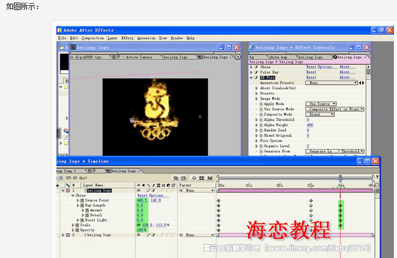Click the Source Point X value 445.7
This screenshot has width=397, height=258.
click(x=142, y=200)
